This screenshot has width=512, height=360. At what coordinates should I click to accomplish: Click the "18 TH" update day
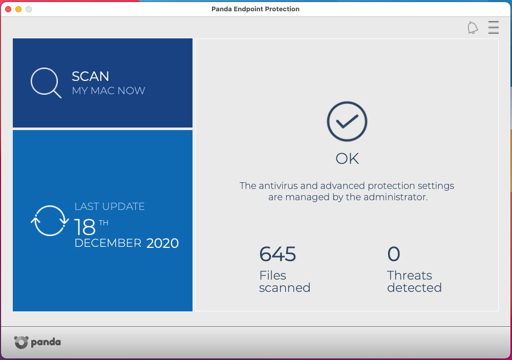click(92, 227)
